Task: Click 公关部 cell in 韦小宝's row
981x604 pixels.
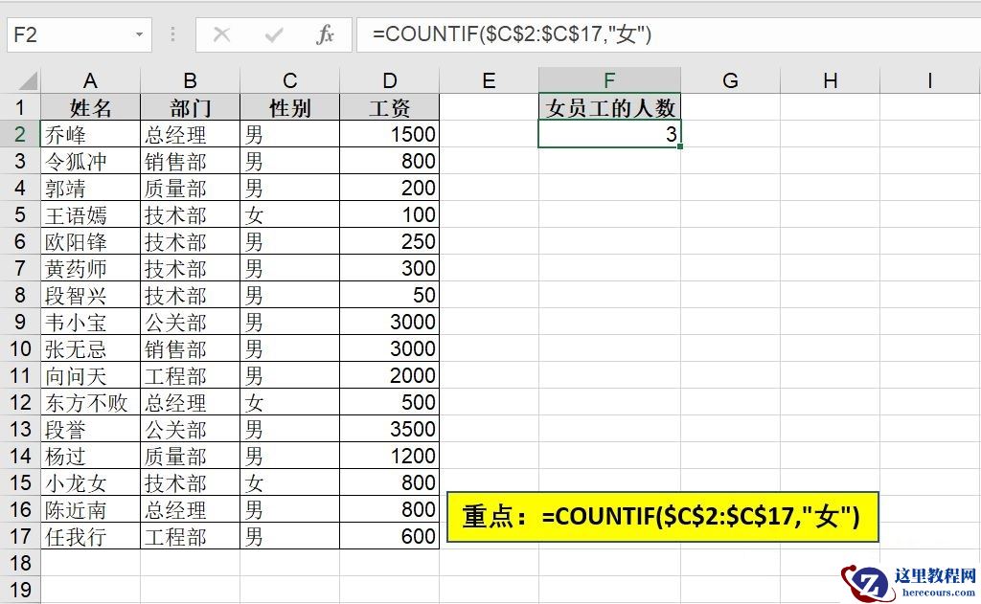Action: coord(191,322)
